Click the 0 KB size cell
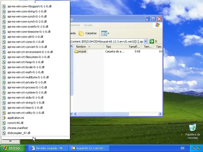203x152 pixels. coord(137,51)
